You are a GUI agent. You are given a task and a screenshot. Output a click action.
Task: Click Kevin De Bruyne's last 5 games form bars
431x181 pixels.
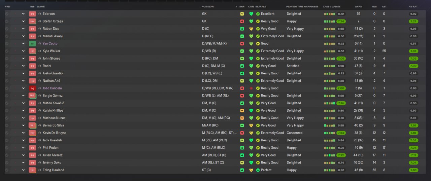(329, 133)
